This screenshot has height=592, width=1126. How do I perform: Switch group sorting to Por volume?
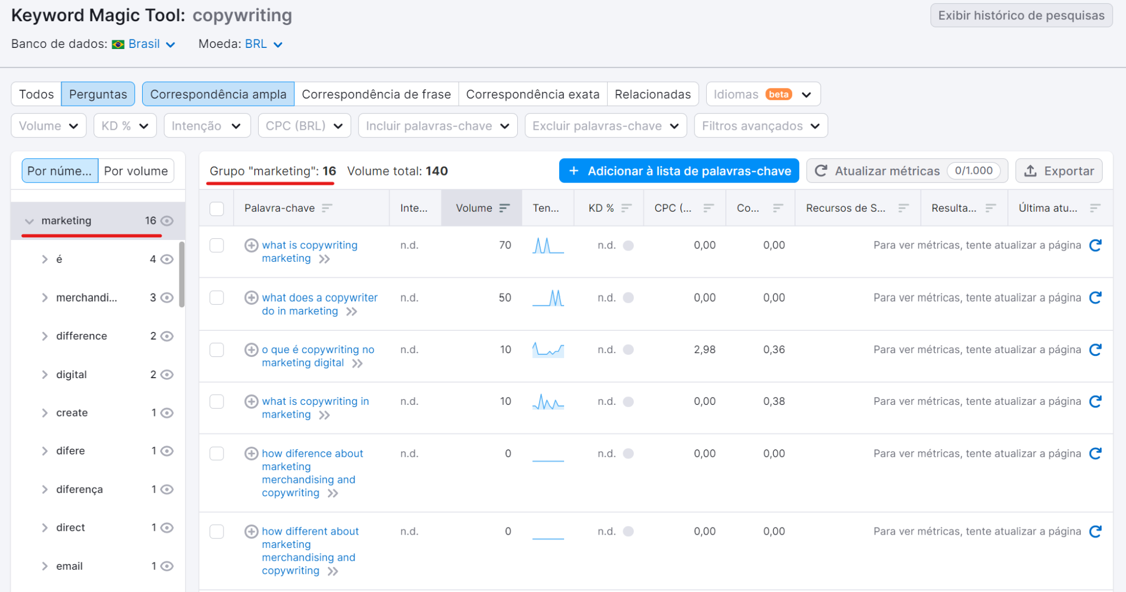tap(136, 171)
